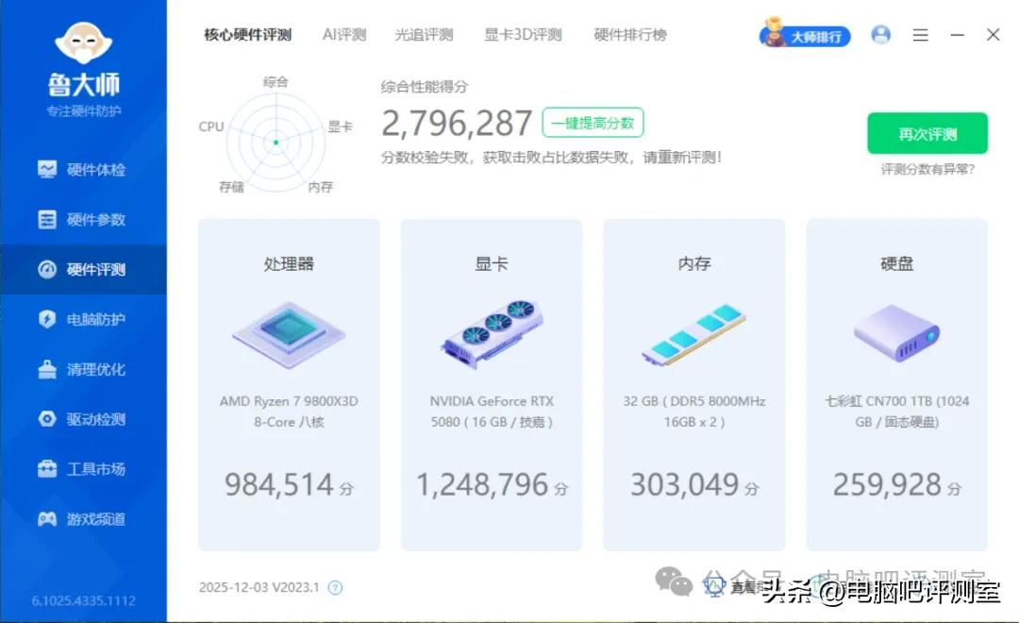Go to the 显卡3D评测 tab

[523, 35]
